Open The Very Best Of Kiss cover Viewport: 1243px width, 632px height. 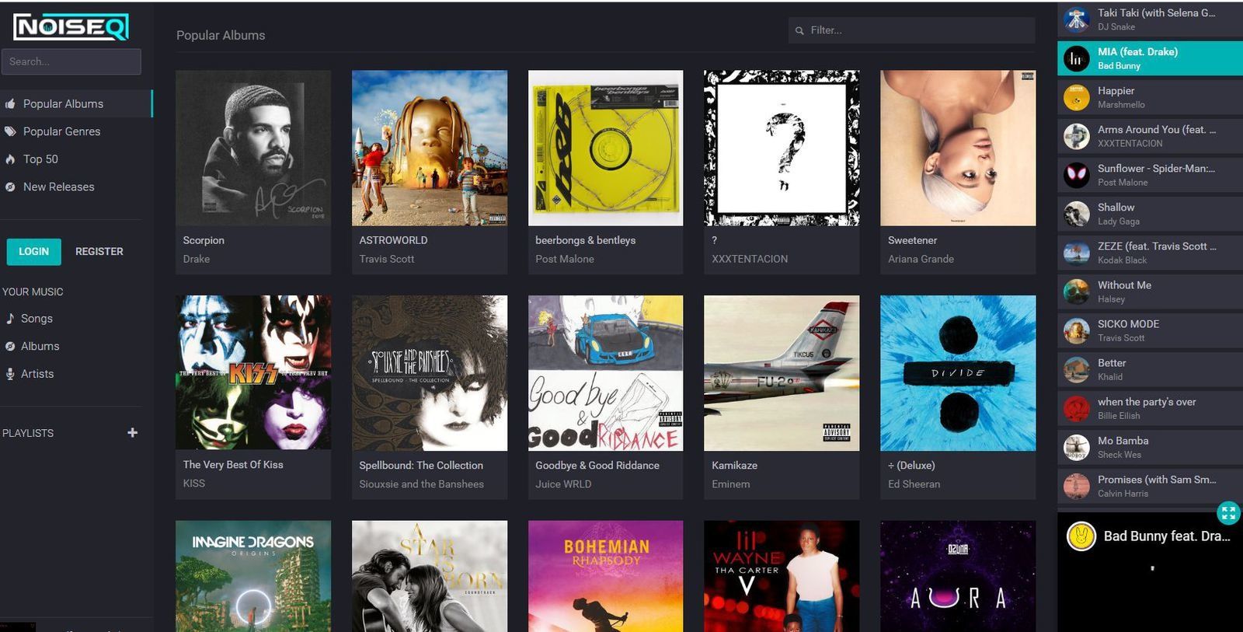click(253, 372)
